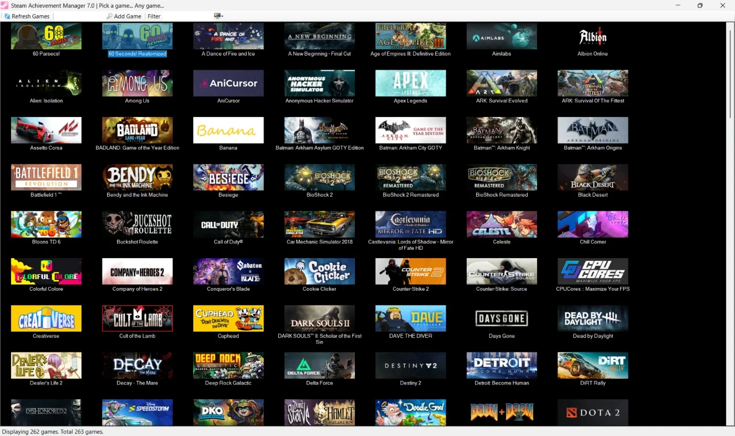The height and width of the screenshot is (436, 735).
Task: Pick the Aimlabs game icon
Action: point(502,36)
